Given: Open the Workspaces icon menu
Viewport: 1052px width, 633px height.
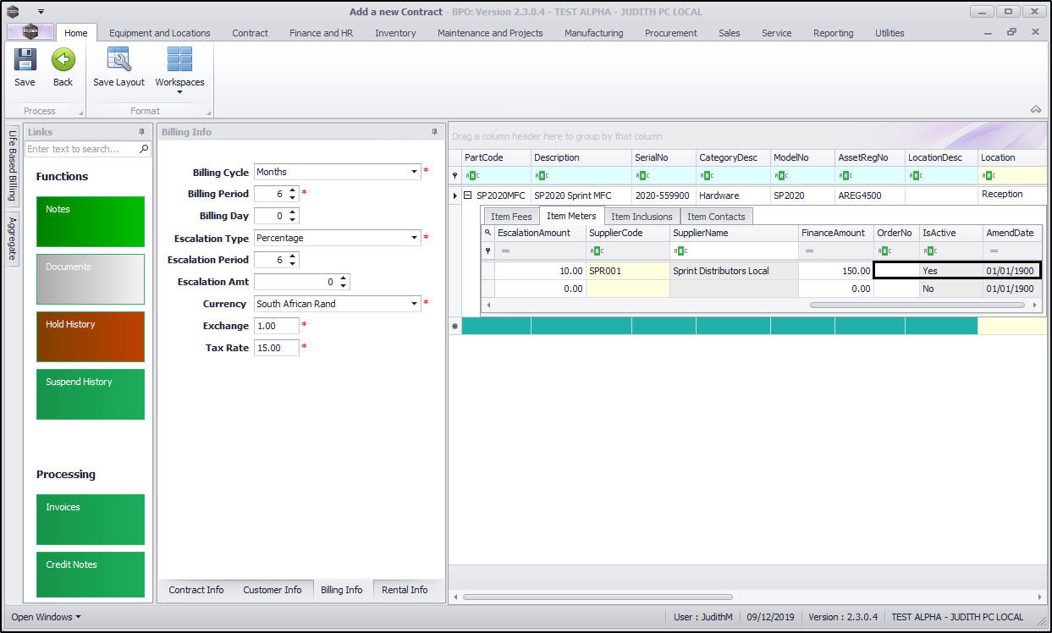Looking at the screenshot, I should pos(179,68).
